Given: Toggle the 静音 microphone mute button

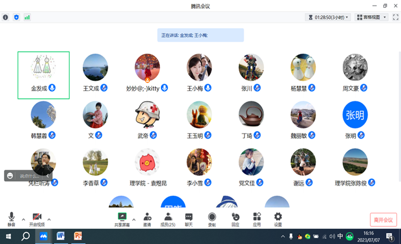Looking at the screenshot, I should tap(11, 219).
